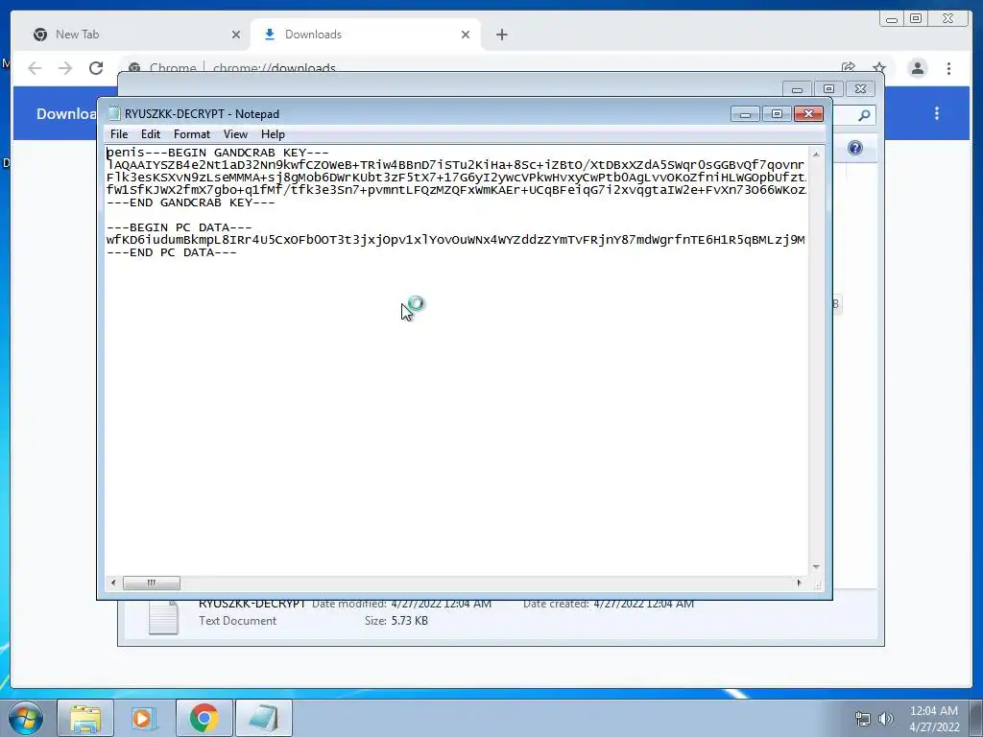This screenshot has width=983, height=737.
Task: Click the line starting with Flk3esKSXvN9zLse
Action: pyautogui.click(x=456, y=178)
